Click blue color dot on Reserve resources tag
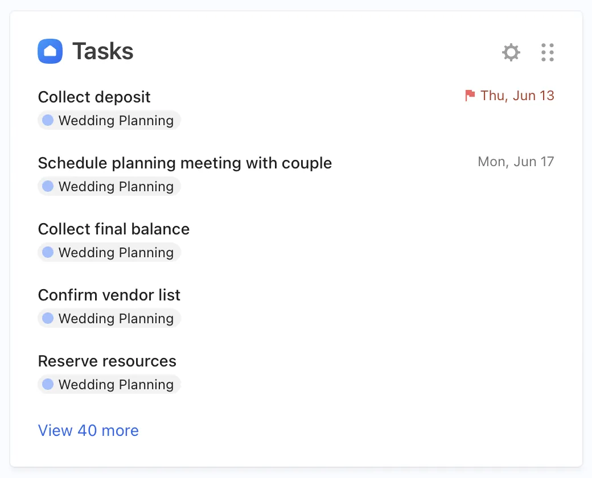This screenshot has width=592, height=478. pos(48,385)
